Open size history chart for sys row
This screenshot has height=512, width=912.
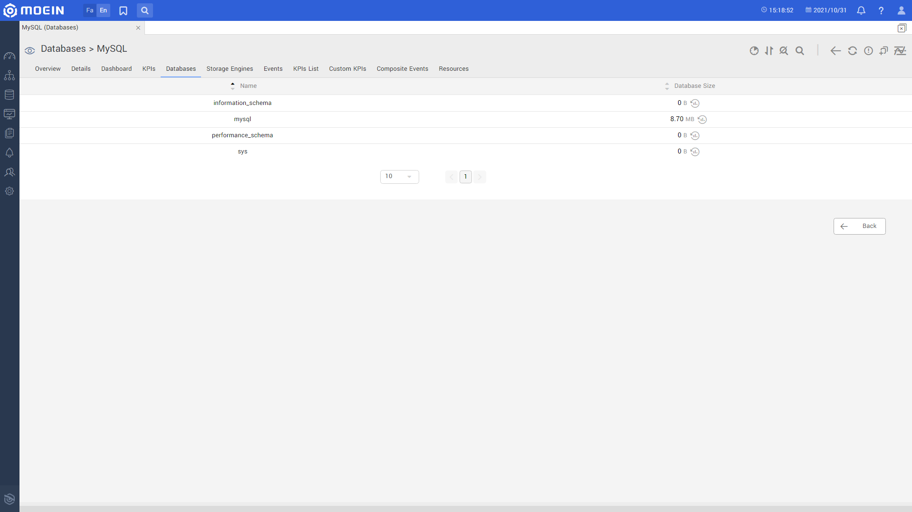click(x=695, y=152)
